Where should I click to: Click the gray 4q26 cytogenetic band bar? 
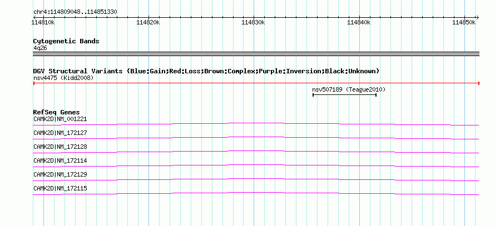click(256, 54)
